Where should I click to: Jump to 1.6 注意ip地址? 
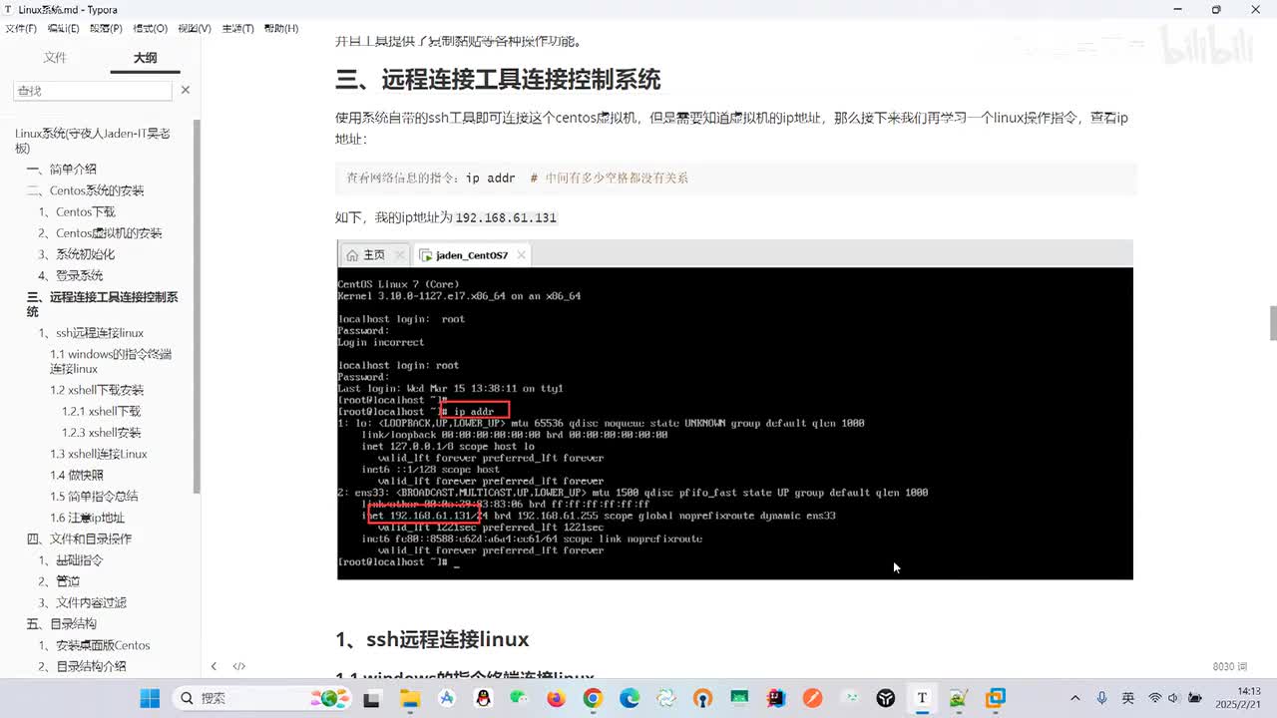point(88,518)
